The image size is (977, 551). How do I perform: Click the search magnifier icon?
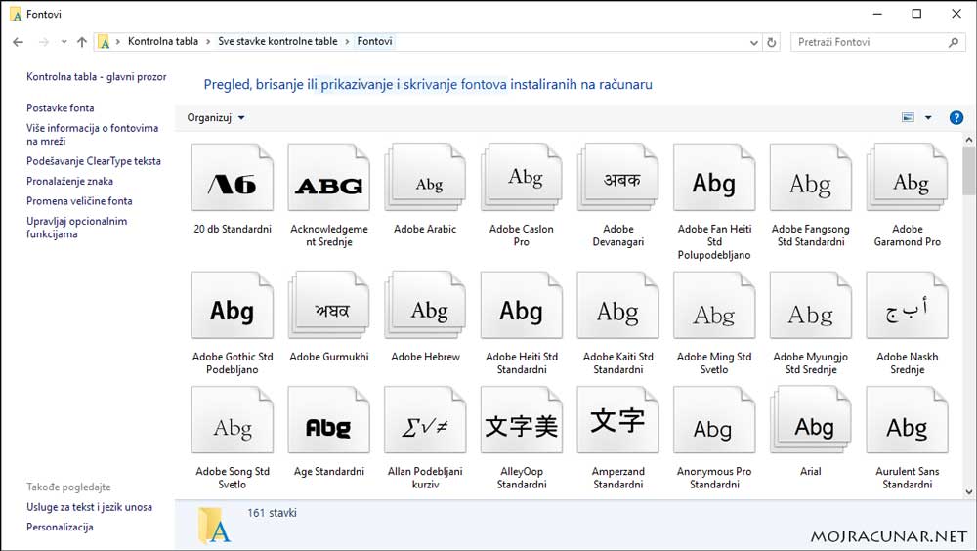coord(953,42)
